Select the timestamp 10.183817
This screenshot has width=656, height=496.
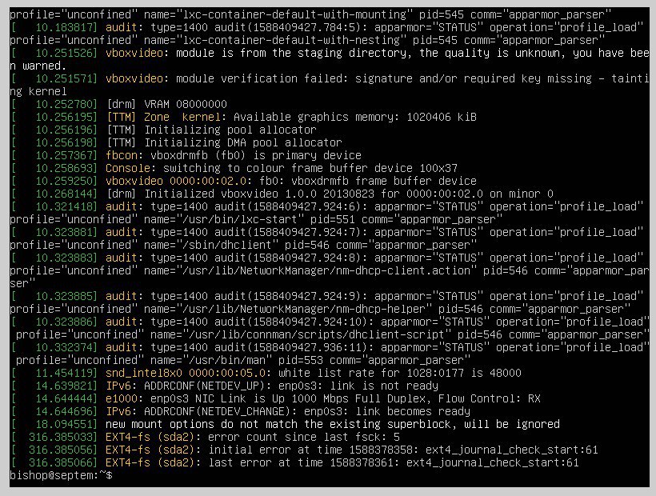point(64,28)
